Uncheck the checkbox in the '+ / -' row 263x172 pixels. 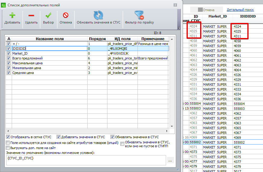click(x=8, y=44)
